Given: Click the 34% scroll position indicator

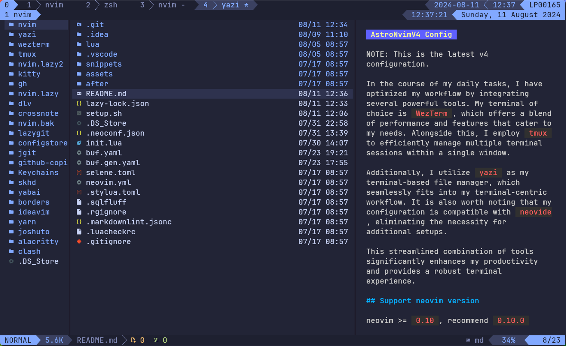Looking at the screenshot, I should coord(508,340).
